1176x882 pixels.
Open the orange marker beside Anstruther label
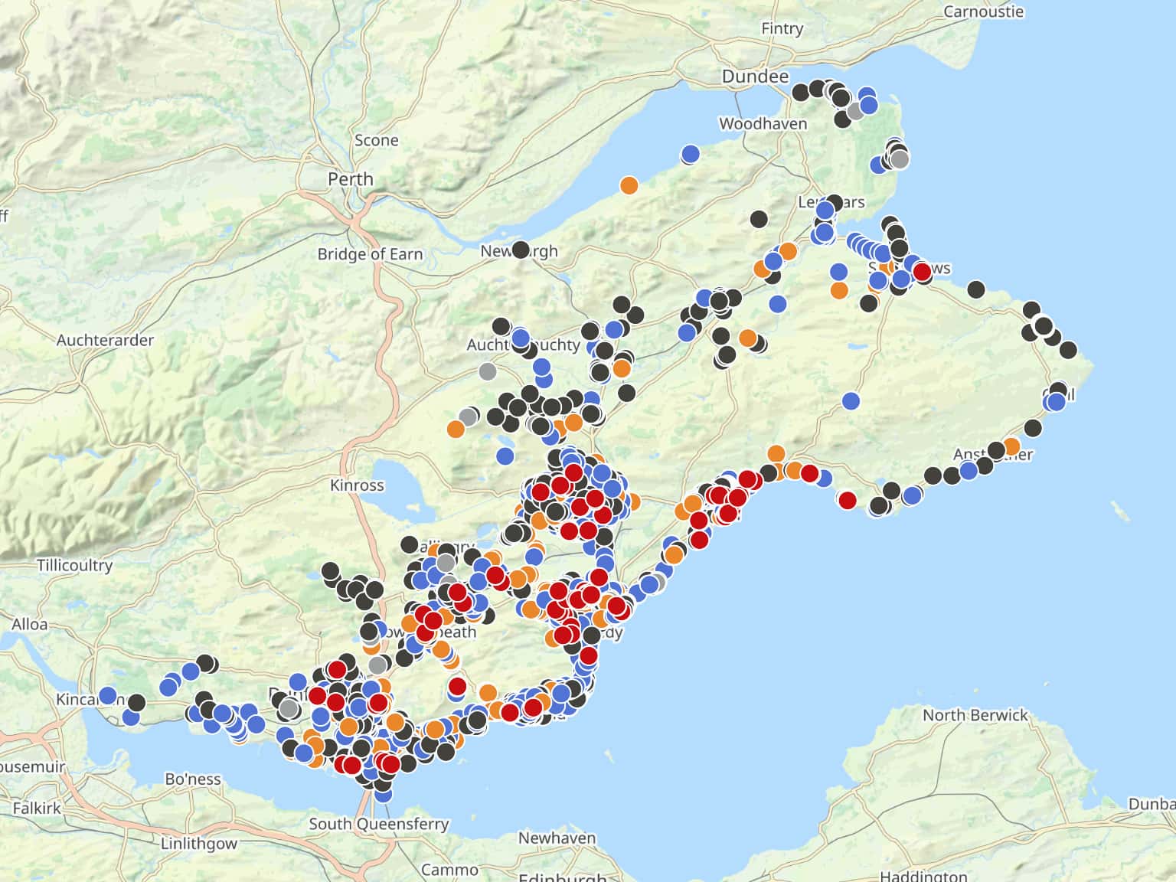pyautogui.click(x=1011, y=446)
